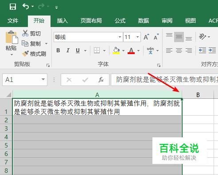Viewport: 218px width, 175px height.
Task: Select column A header
Action: [97, 94]
